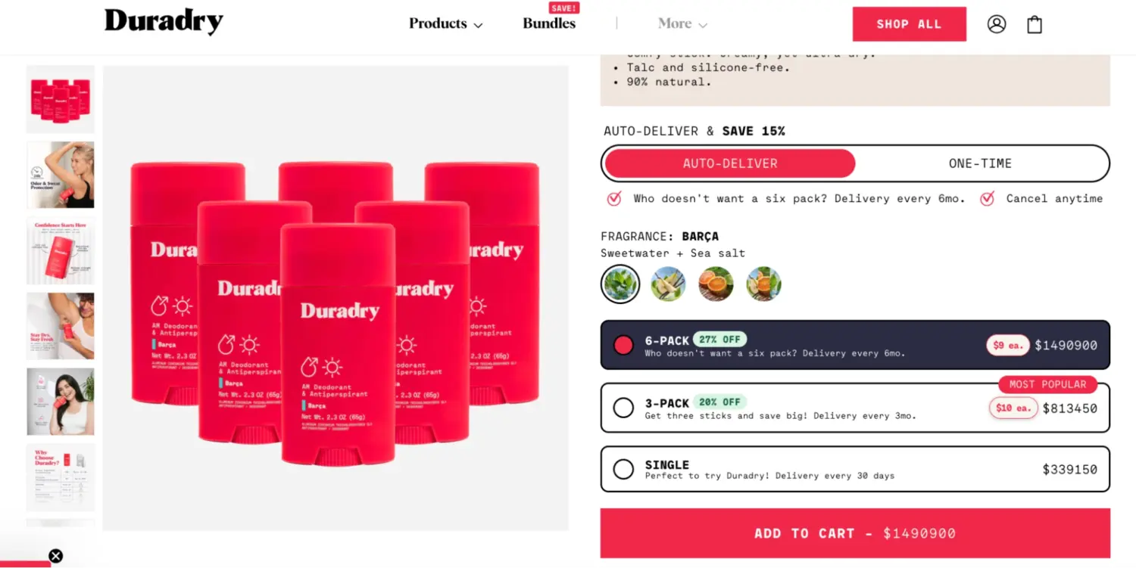Open the shopping bag cart icon
This screenshot has width=1136, height=568.
(x=1035, y=24)
